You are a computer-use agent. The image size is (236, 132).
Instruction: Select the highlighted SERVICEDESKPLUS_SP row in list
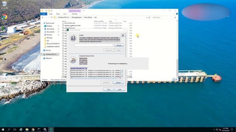(x=79, y=69)
